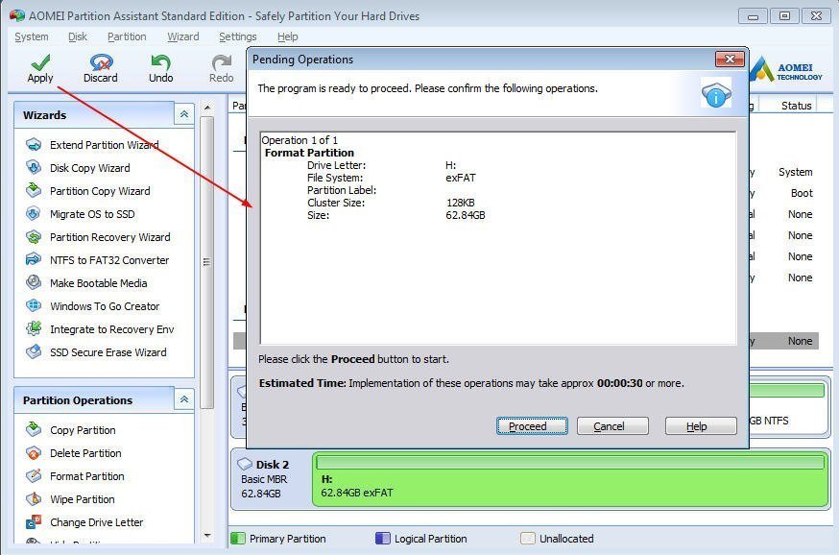Click the Discard toolbar icon
This screenshot has height=555, width=839.
(101, 62)
